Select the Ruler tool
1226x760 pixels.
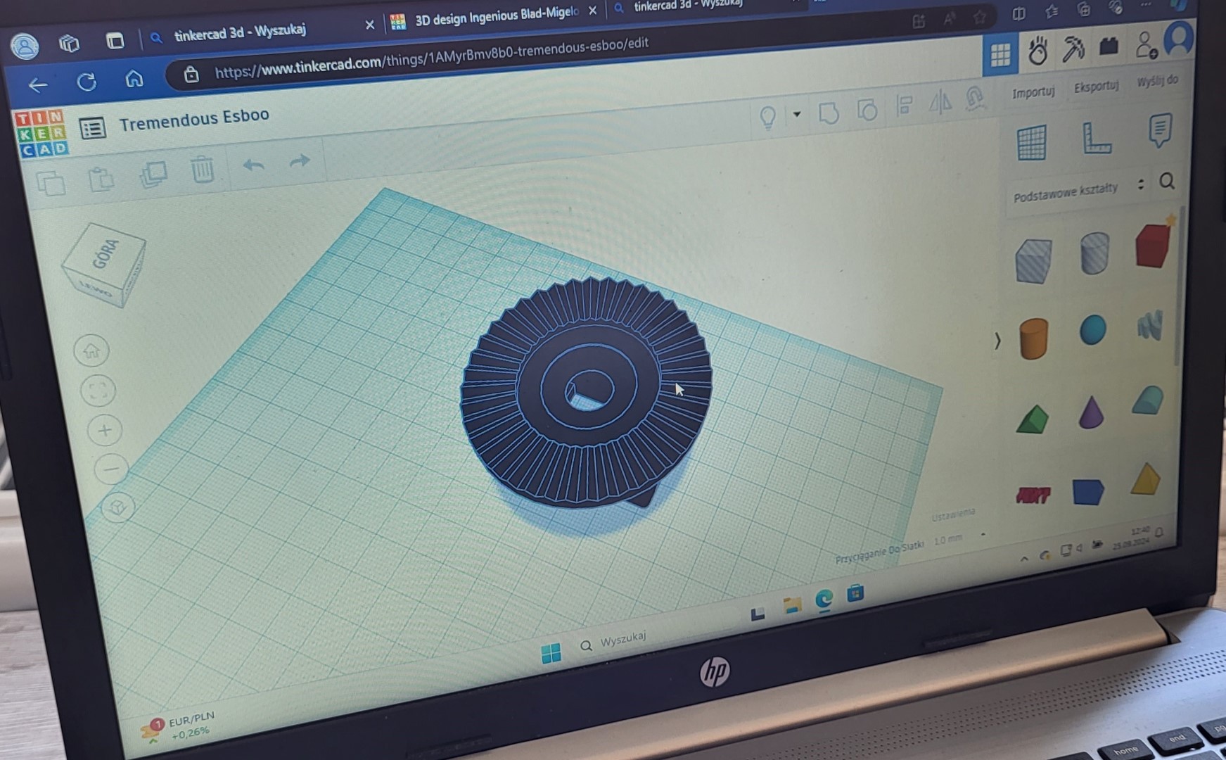pos(1096,137)
